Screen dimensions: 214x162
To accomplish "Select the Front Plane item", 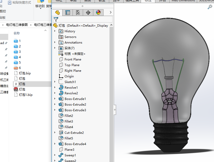I will click(x=73, y=59).
